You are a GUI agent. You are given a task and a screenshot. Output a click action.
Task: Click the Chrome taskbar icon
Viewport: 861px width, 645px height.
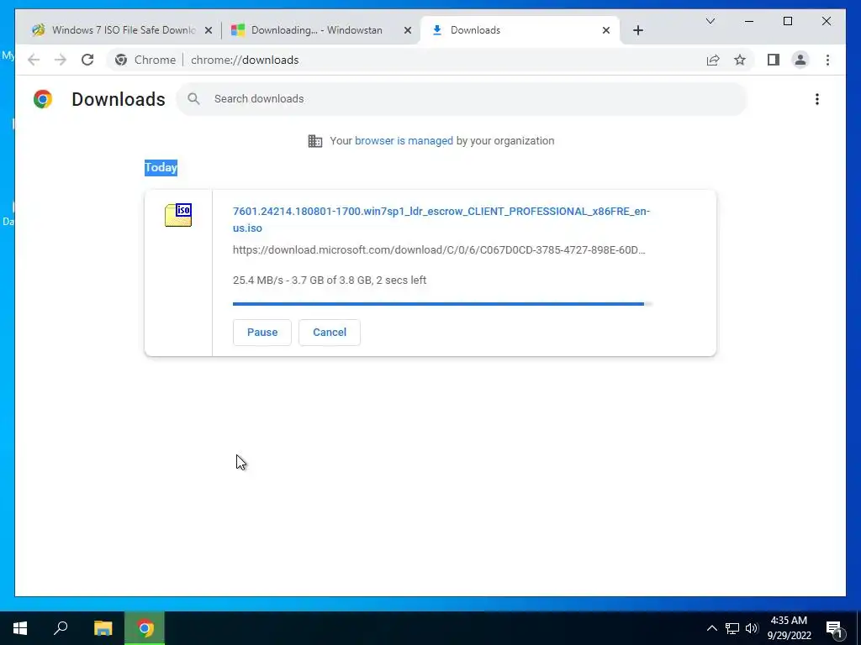pyautogui.click(x=145, y=628)
